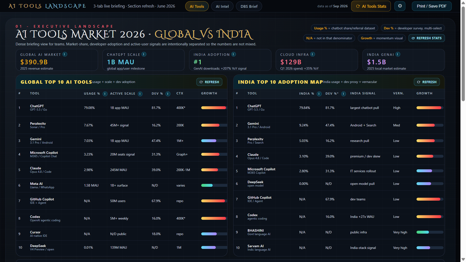Click info icon beside CLOUD INFRA

(x=313, y=54)
